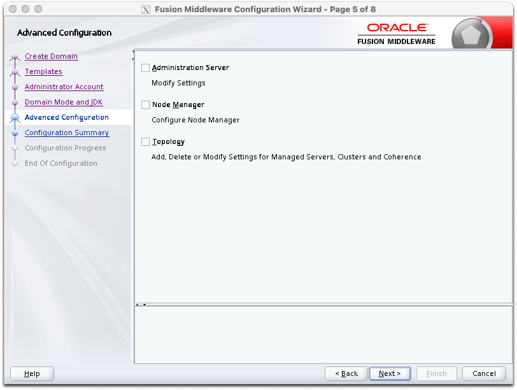Viewport: 517px width, 390px height.
Task: Collapse message pane using splitter arrows
Action: [145, 305]
